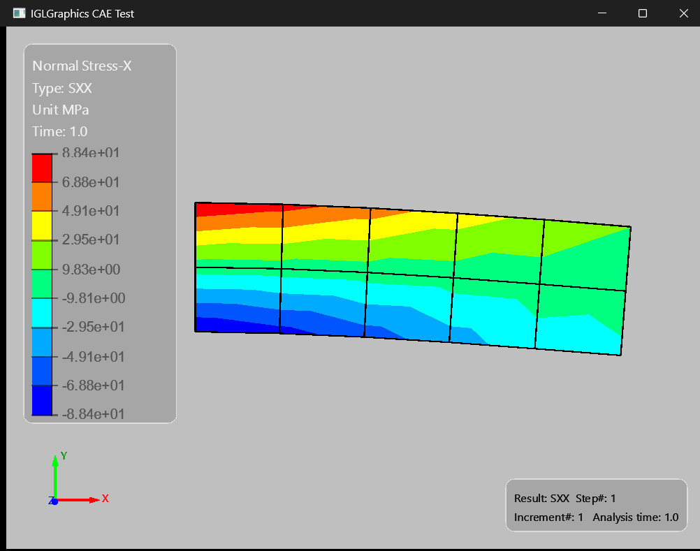Click the -6.88e+01 legend value
Screen dimensions: 700x551
tap(93, 385)
